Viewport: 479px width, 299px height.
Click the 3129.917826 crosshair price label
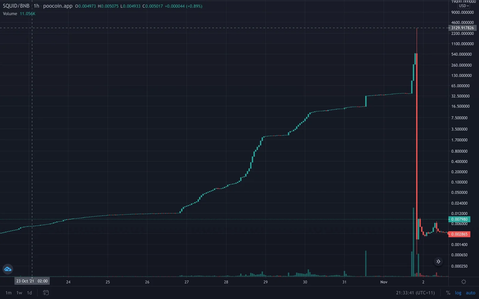coord(463,28)
